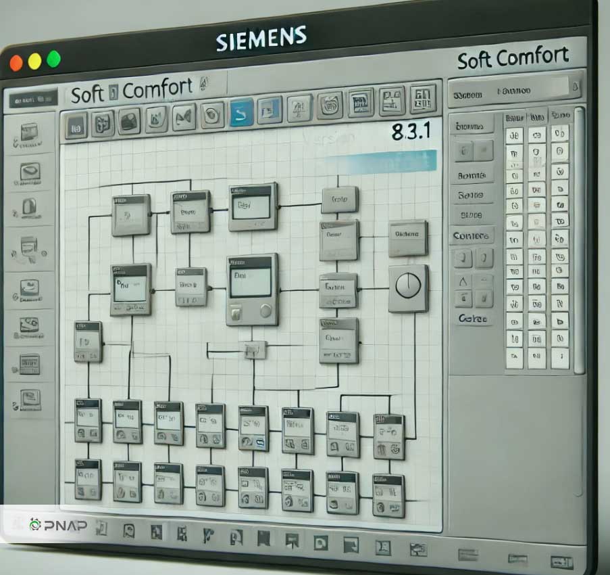Click the rightmost icon in the bottom bar
The width and height of the screenshot is (610, 575).
point(561,562)
